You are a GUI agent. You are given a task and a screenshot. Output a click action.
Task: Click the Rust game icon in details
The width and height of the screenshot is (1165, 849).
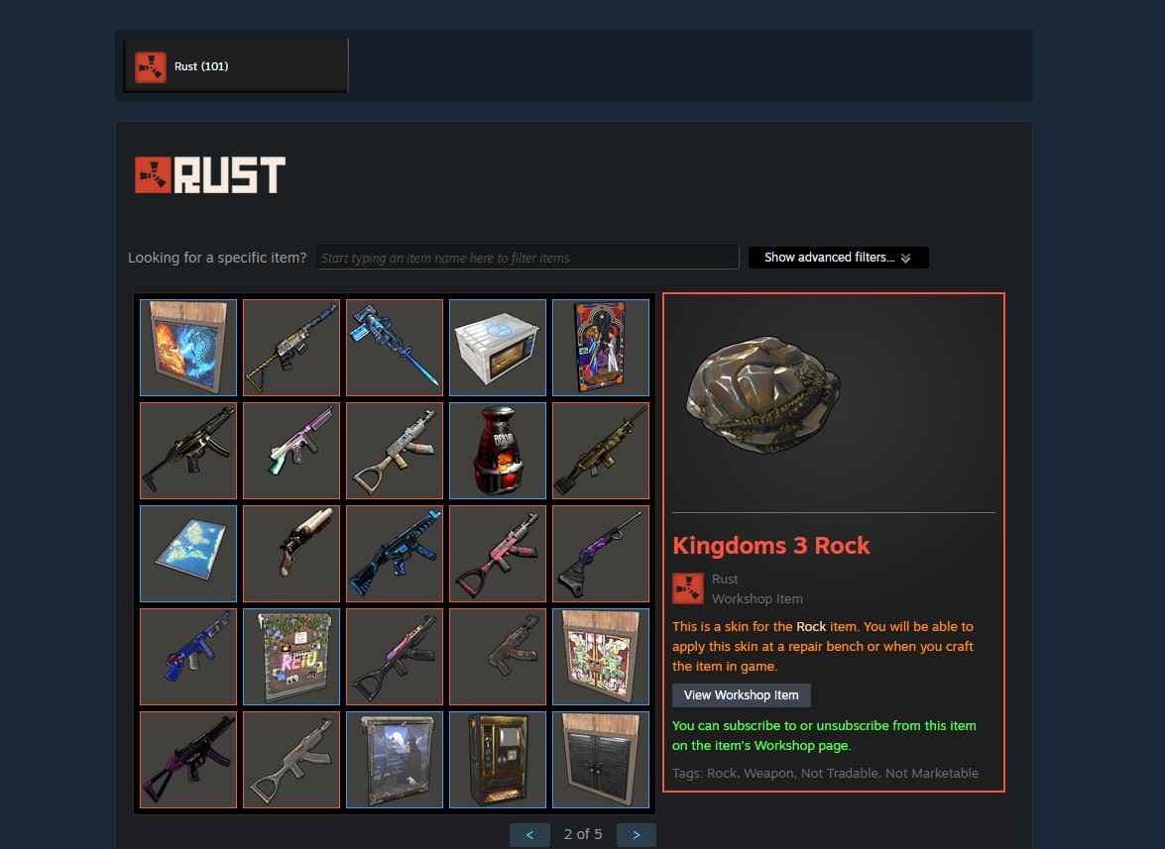click(x=688, y=588)
